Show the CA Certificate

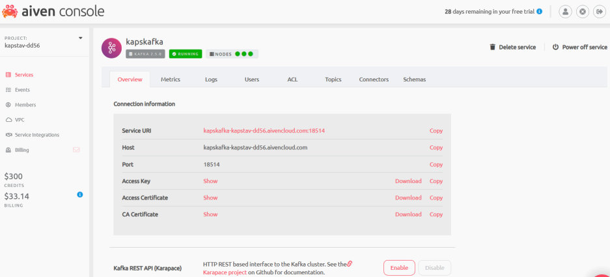click(x=210, y=214)
